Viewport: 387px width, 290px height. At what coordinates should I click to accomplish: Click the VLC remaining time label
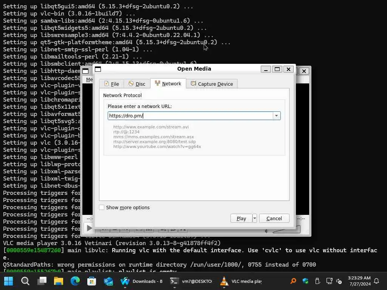tap(301, 219)
